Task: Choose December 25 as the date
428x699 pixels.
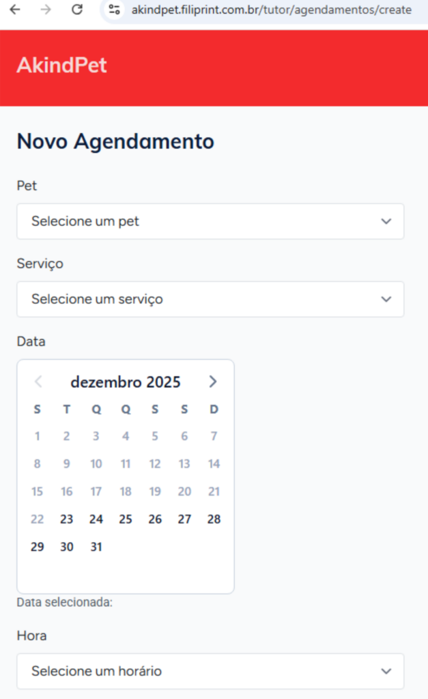Action: tap(126, 519)
